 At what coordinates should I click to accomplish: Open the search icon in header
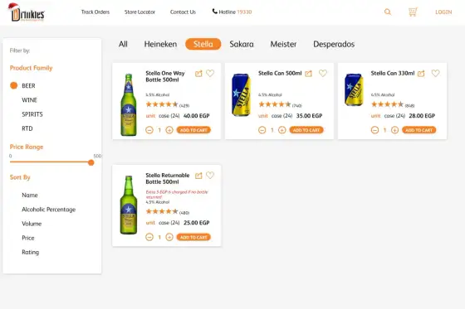388,12
